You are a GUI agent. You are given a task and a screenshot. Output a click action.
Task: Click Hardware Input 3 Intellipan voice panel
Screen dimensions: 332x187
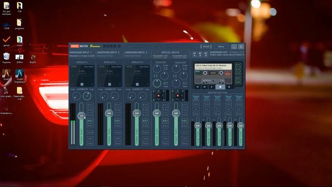click(x=137, y=75)
